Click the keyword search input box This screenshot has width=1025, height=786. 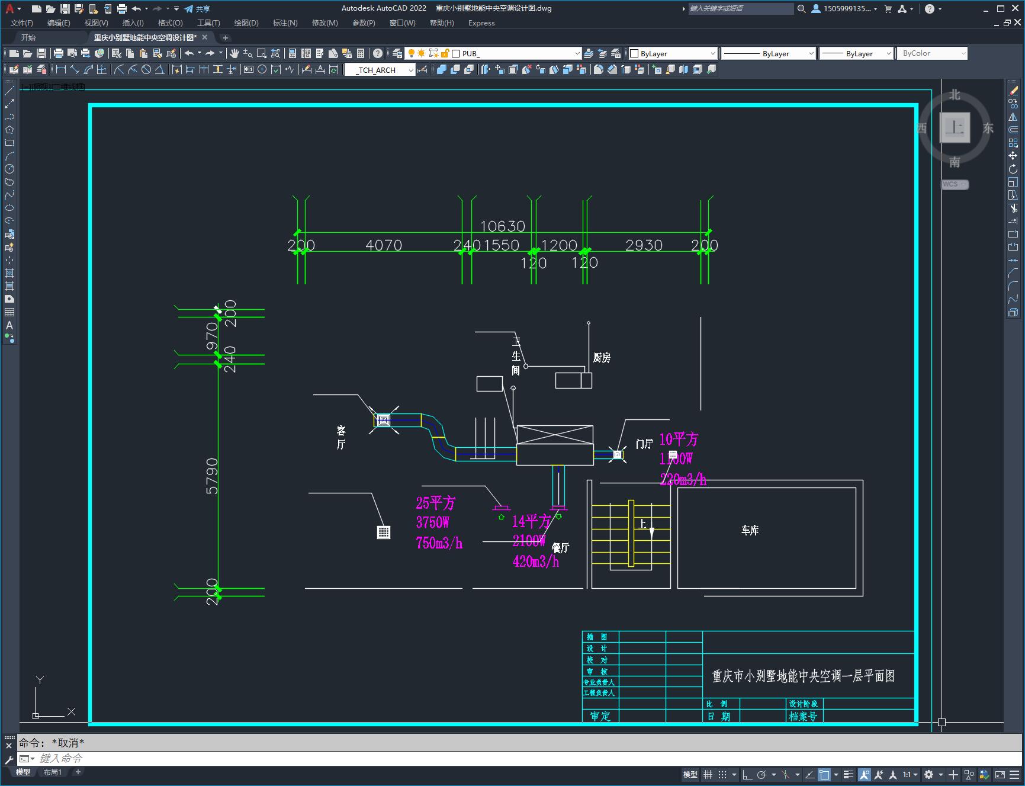click(741, 9)
